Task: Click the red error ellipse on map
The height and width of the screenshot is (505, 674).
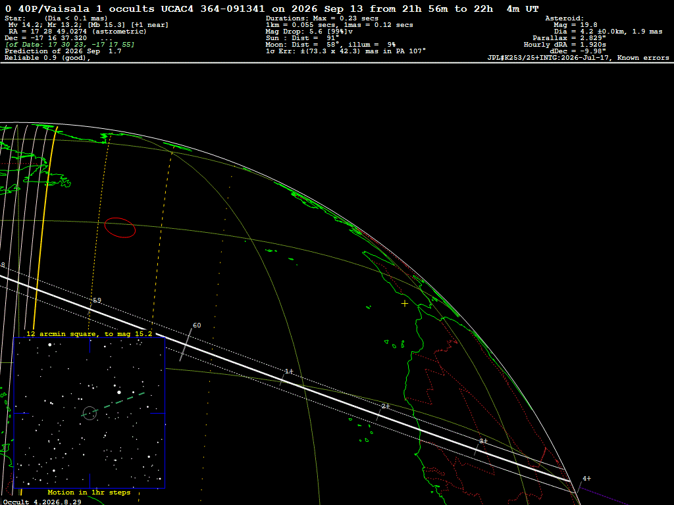Action: pyautogui.click(x=120, y=228)
